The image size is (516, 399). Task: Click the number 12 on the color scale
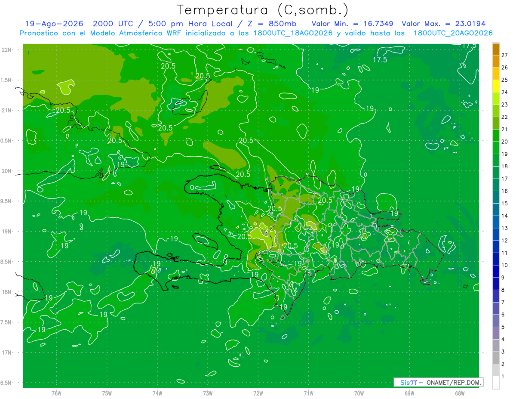[x=505, y=241]
